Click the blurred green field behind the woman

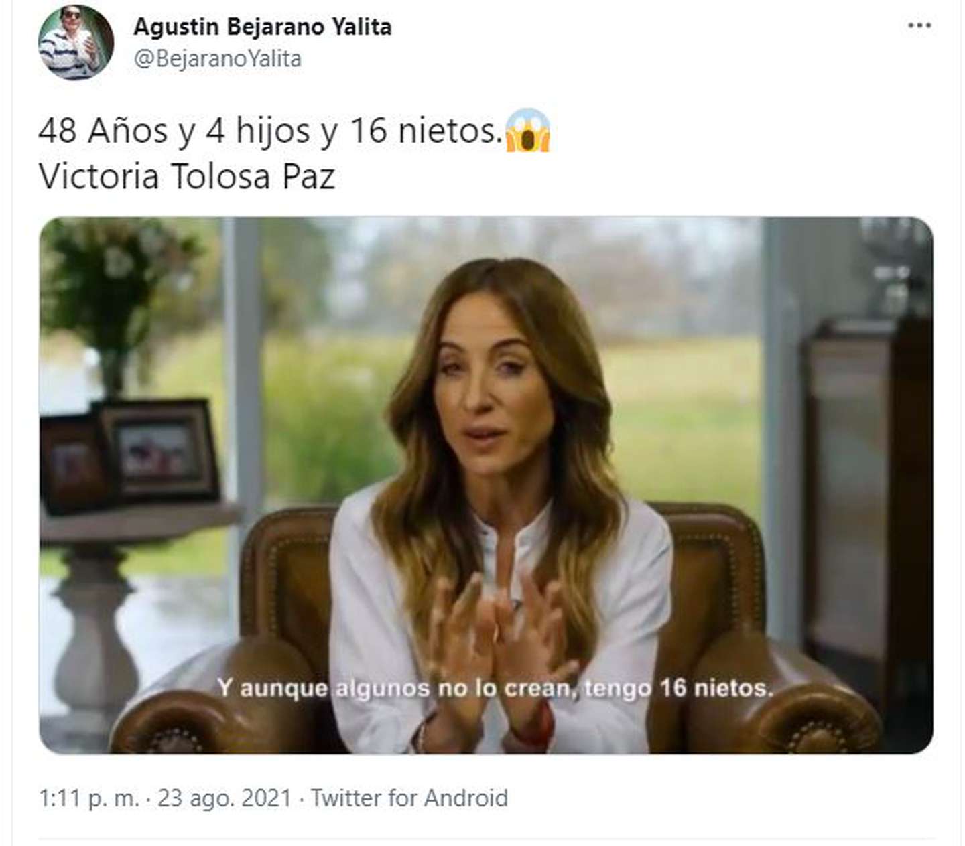click(x=684, y=415)
